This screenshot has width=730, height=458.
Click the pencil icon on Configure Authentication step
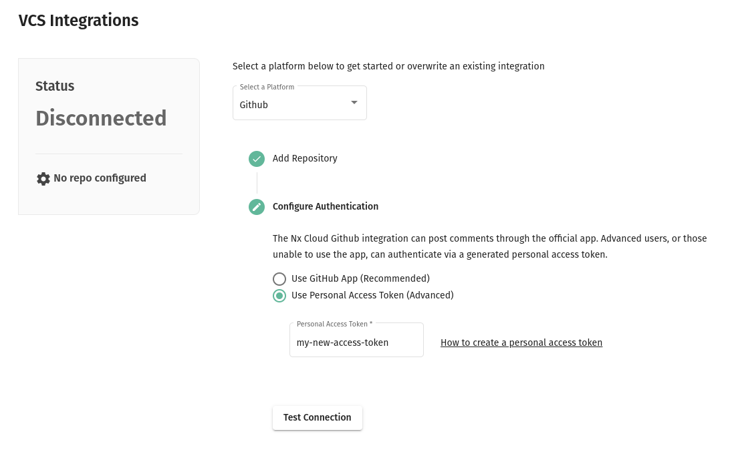257,207
